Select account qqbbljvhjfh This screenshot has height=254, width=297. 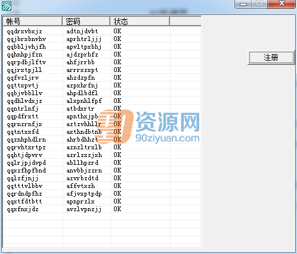(26, 47)
